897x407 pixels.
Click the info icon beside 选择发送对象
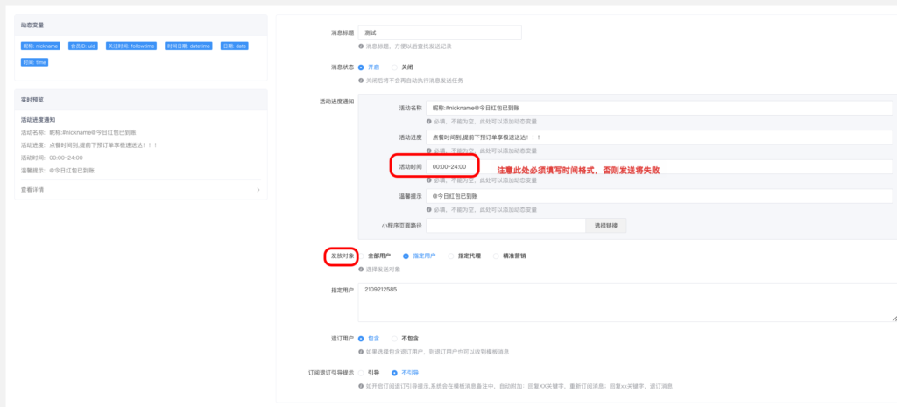click(x=361, y=270)
